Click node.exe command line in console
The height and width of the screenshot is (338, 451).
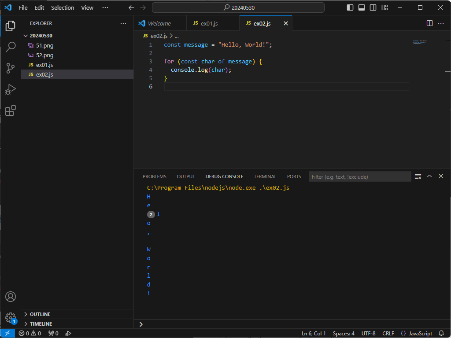tap(218, 188)
